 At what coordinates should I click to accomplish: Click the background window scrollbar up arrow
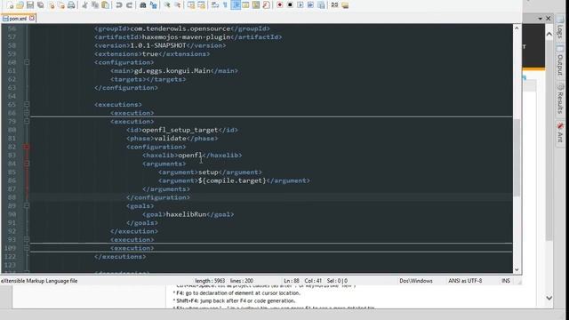(x=549, y=34)
